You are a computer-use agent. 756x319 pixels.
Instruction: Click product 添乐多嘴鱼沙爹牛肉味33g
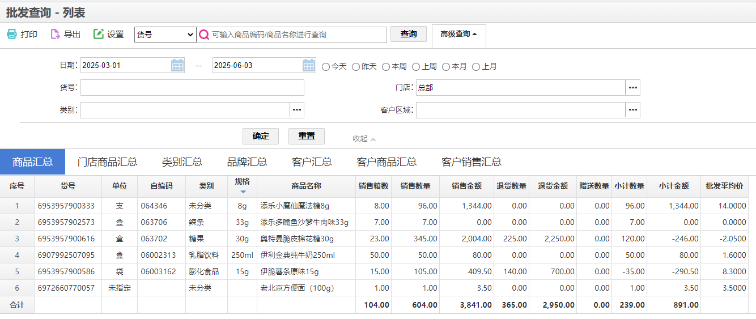[x=304, y=222]
